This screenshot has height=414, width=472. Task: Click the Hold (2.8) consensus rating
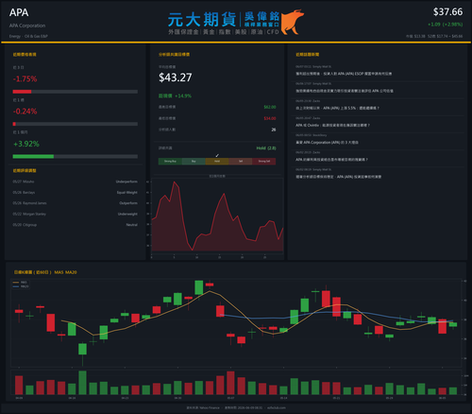click(x=266, y=148)
